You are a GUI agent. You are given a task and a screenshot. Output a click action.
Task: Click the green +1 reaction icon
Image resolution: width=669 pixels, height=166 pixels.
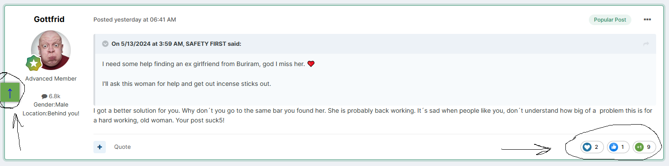(x=639, y=147)
